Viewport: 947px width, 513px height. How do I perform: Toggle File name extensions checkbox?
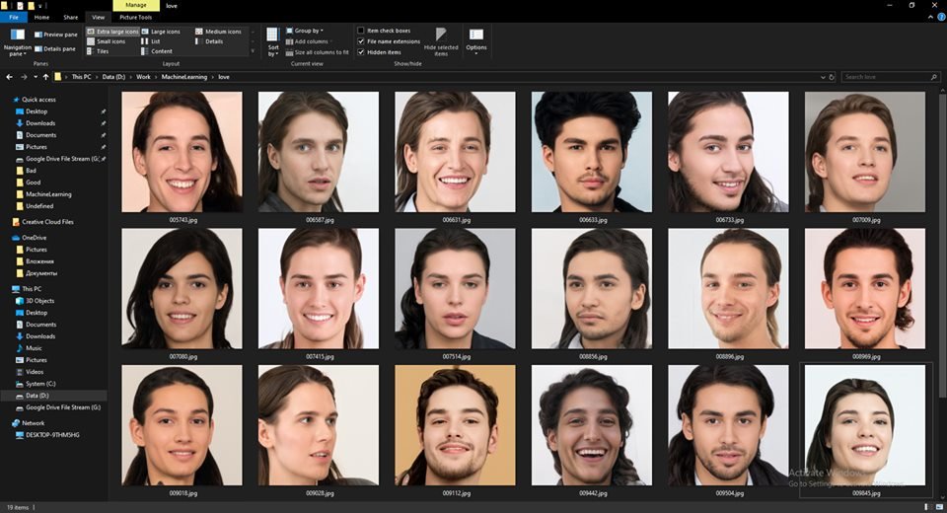click(x=361, y=41)
